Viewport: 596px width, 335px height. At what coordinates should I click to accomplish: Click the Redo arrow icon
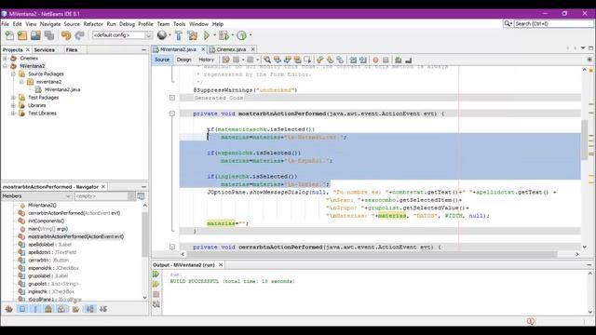tap(79, 35)
